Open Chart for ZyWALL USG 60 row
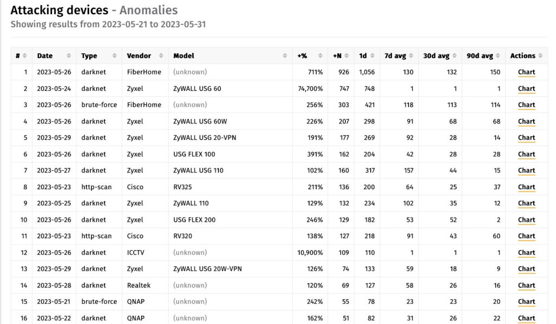 point(526,89)
